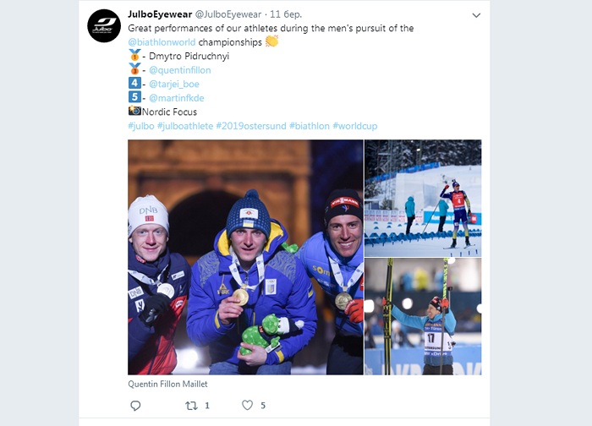Open the @biathlonworld mention

pos(162,42)
